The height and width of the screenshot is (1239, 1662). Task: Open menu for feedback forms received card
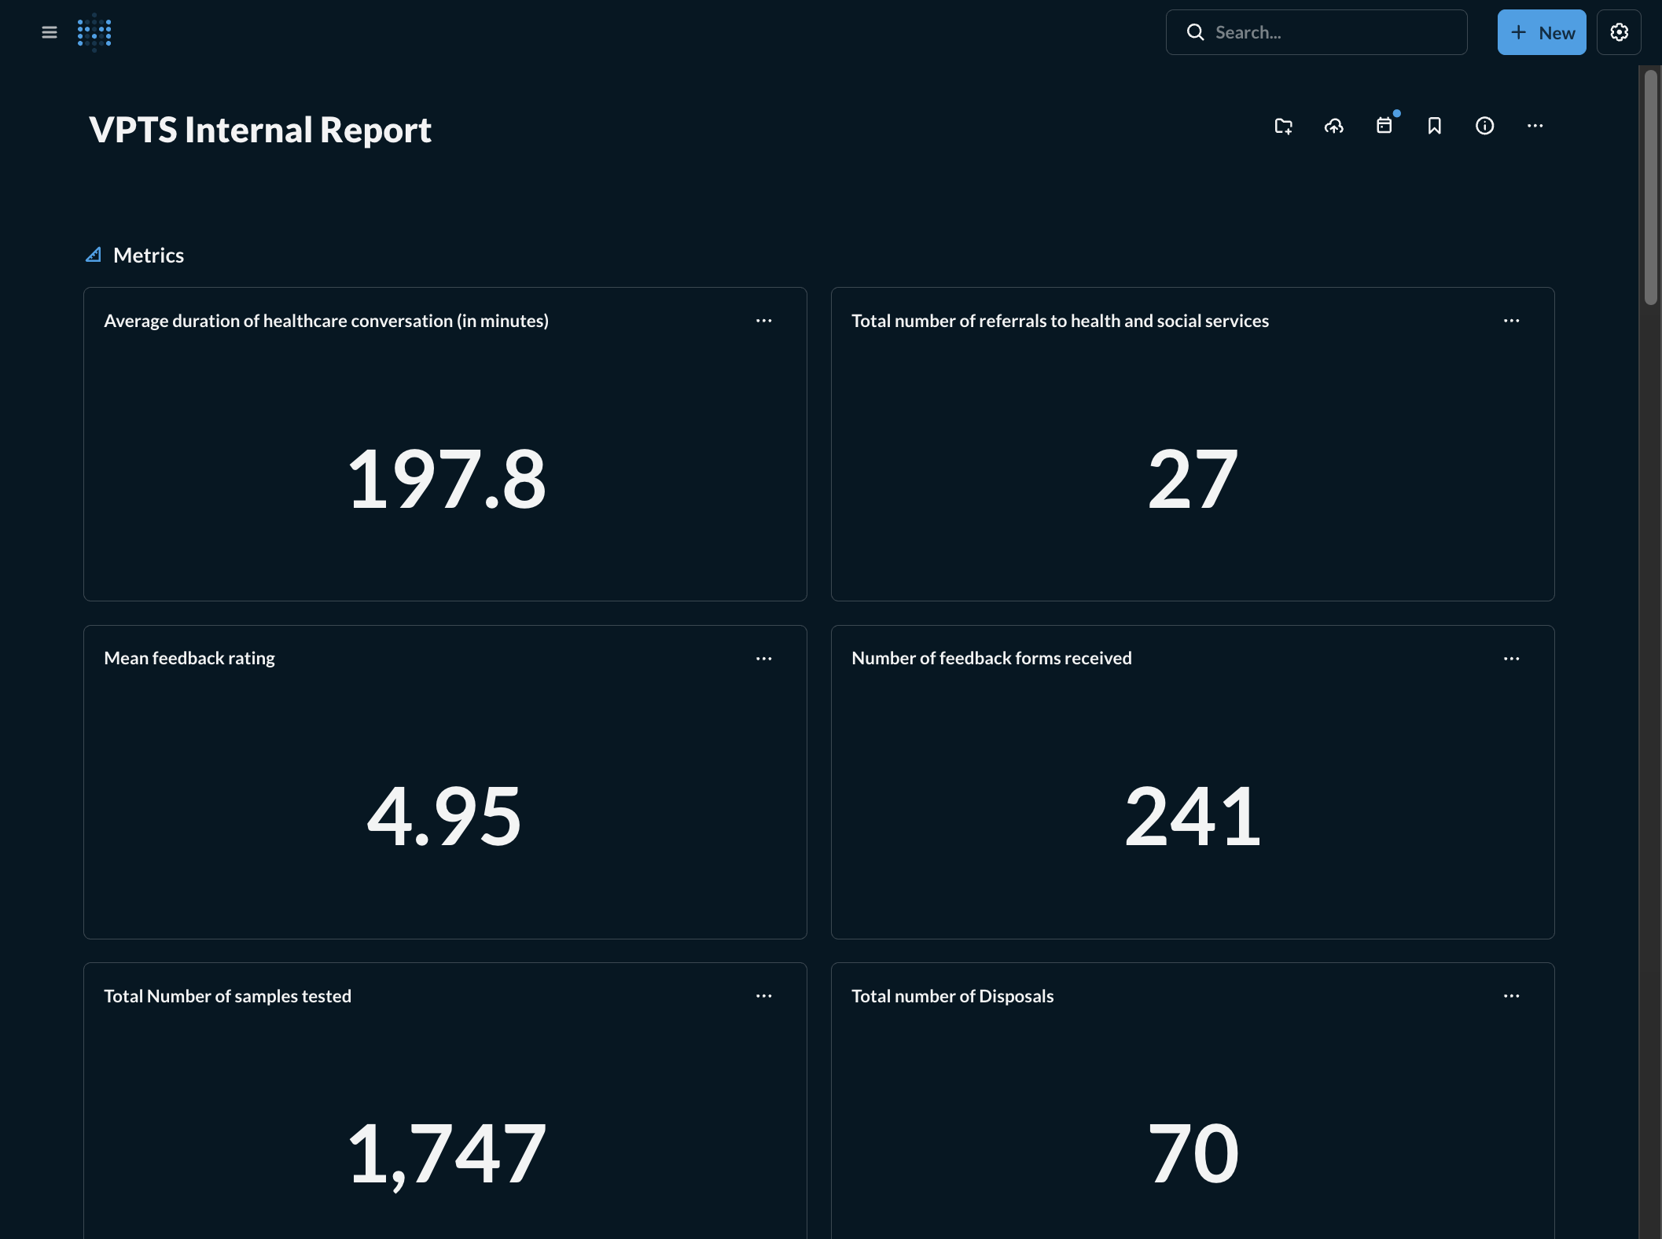(x=1511, y=659)
